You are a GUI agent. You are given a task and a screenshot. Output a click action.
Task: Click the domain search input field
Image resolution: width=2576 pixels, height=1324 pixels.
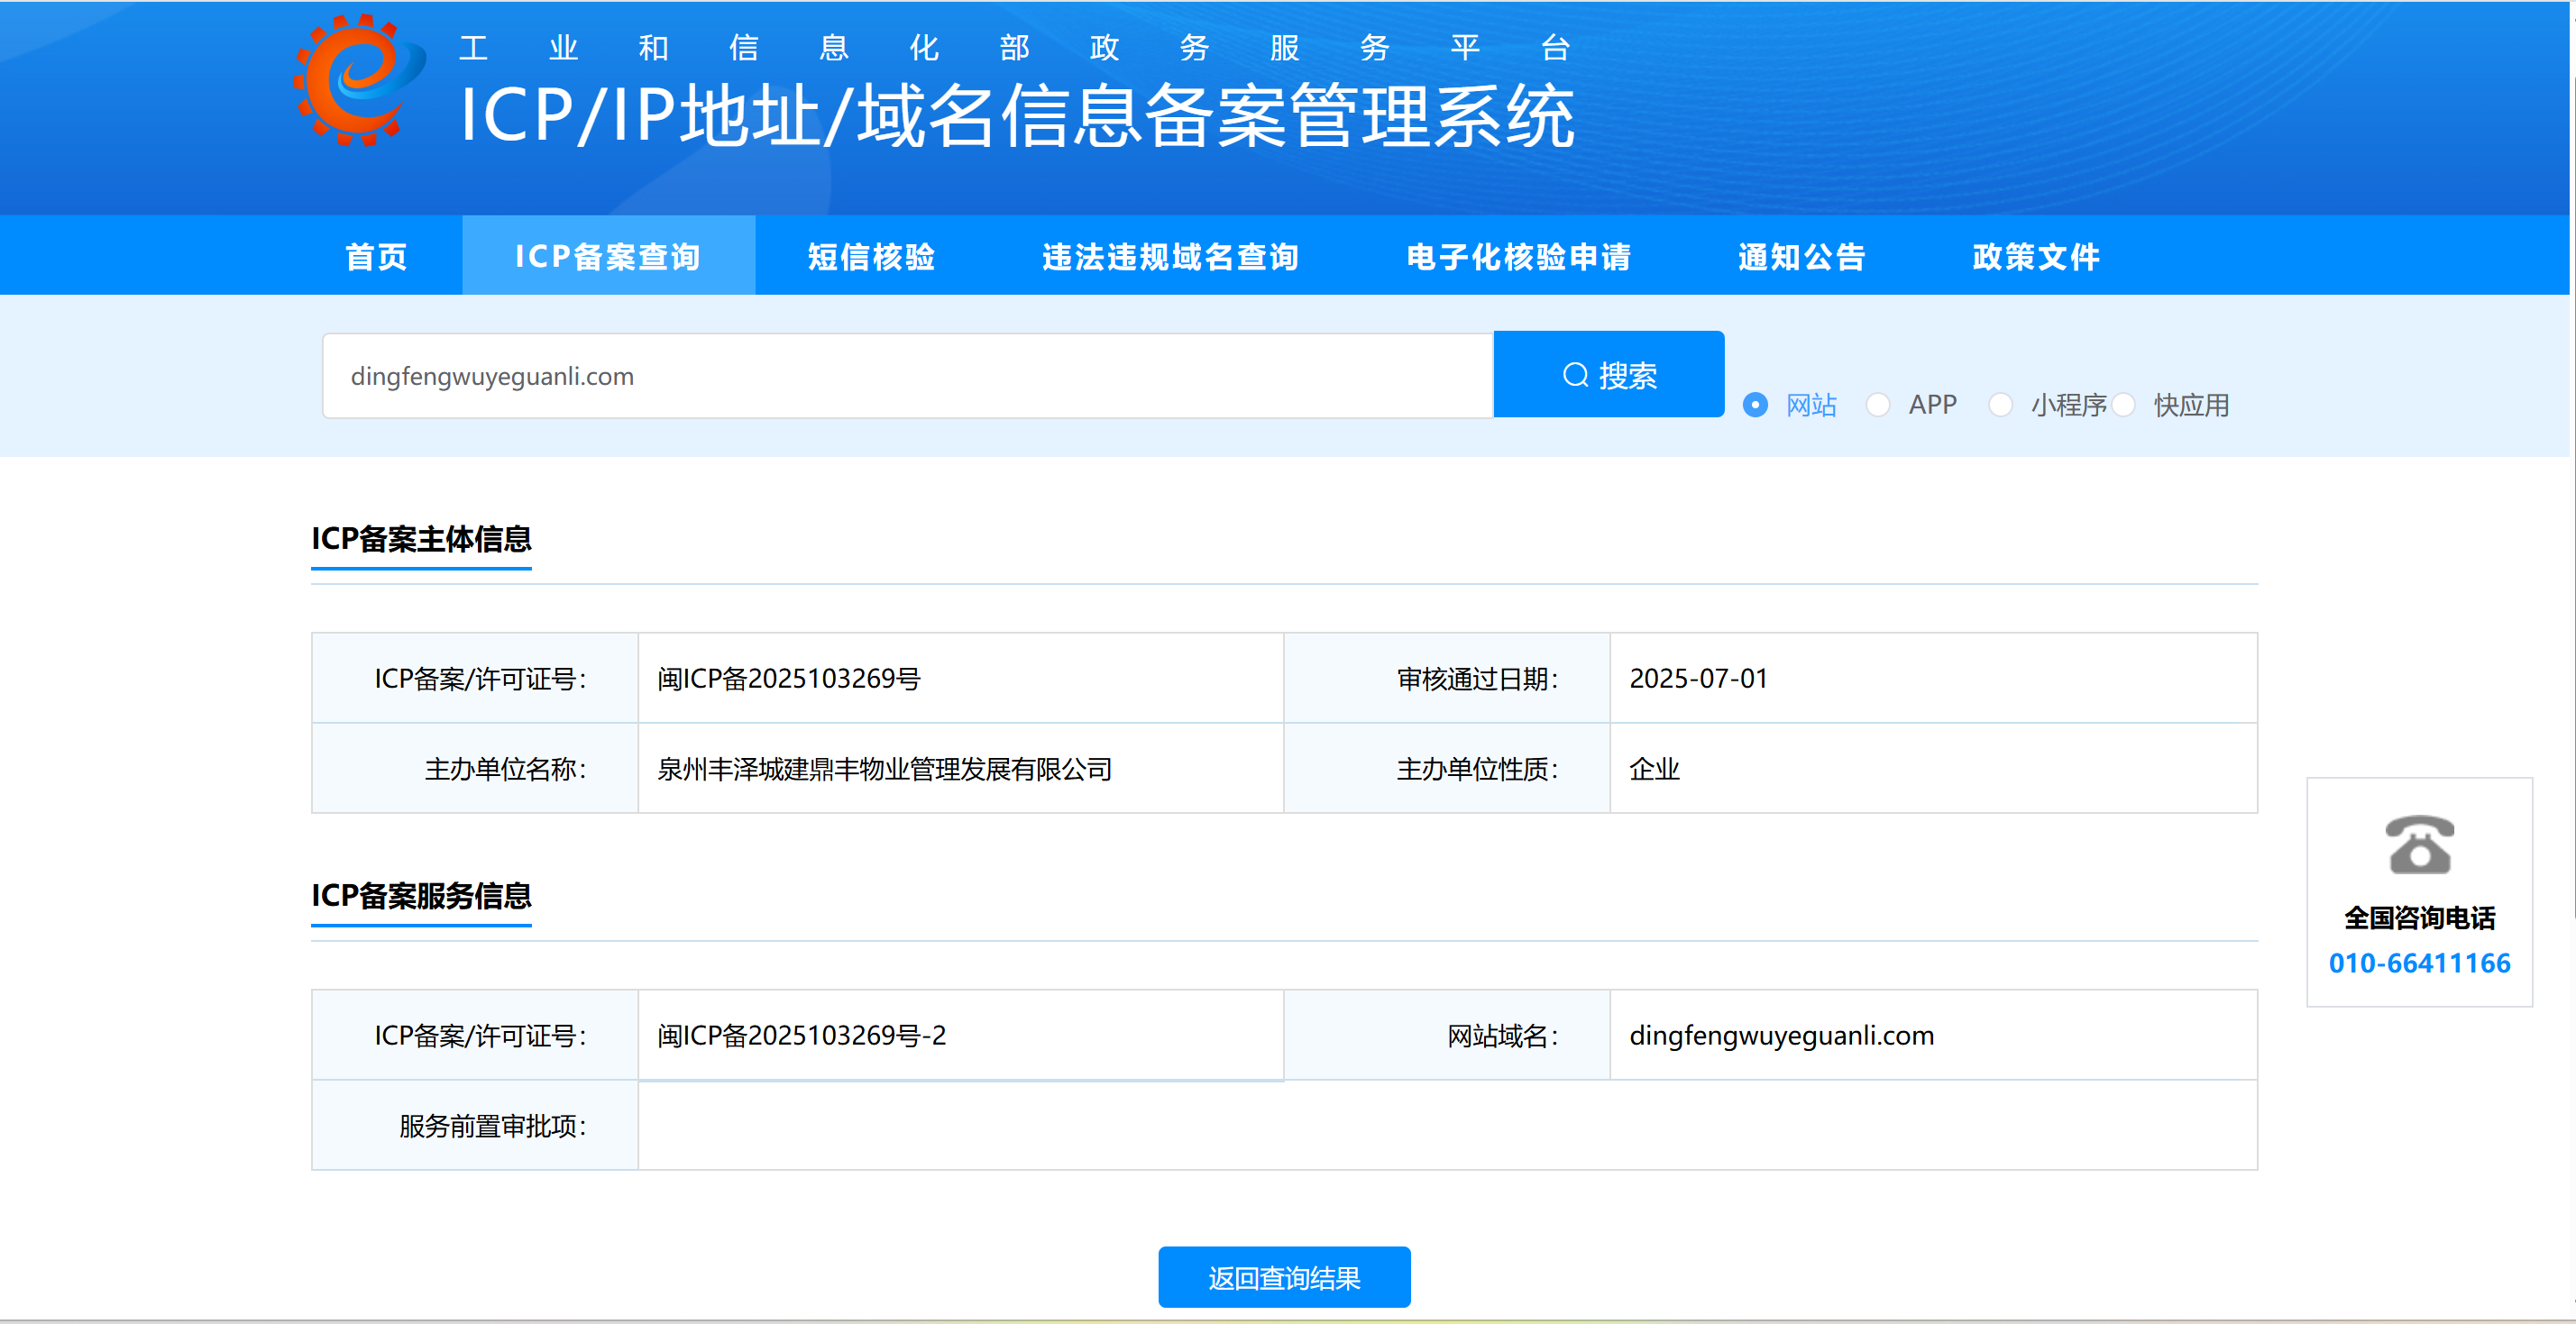[906, 376]
